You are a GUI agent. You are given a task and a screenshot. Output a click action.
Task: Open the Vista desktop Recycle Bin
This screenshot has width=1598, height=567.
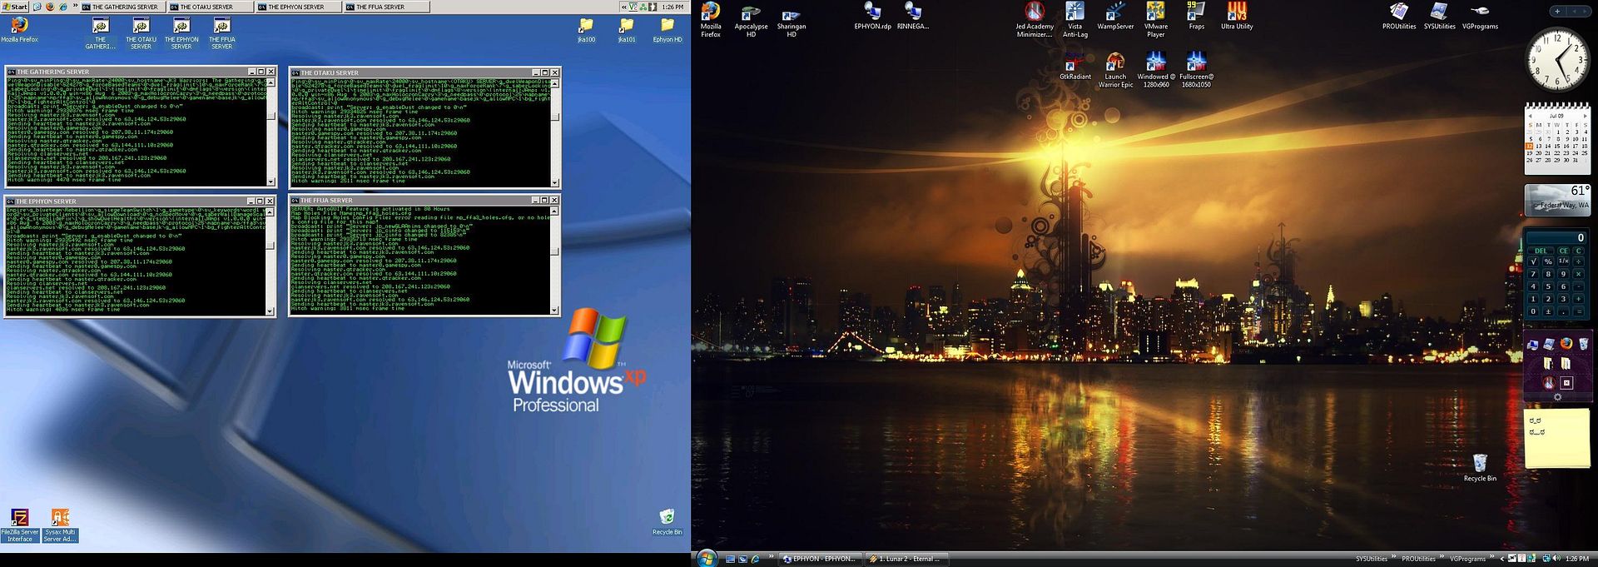point(1480,468)
